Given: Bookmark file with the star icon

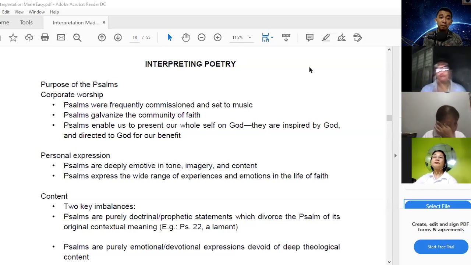Looking at the screenshot, I should point(13,38).
